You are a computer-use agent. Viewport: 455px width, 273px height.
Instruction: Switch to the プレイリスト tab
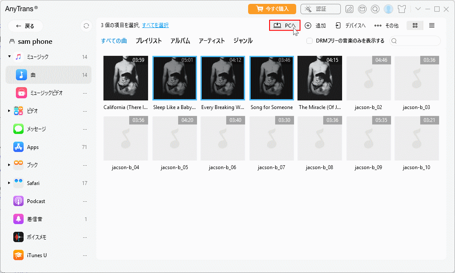point(149,41)
